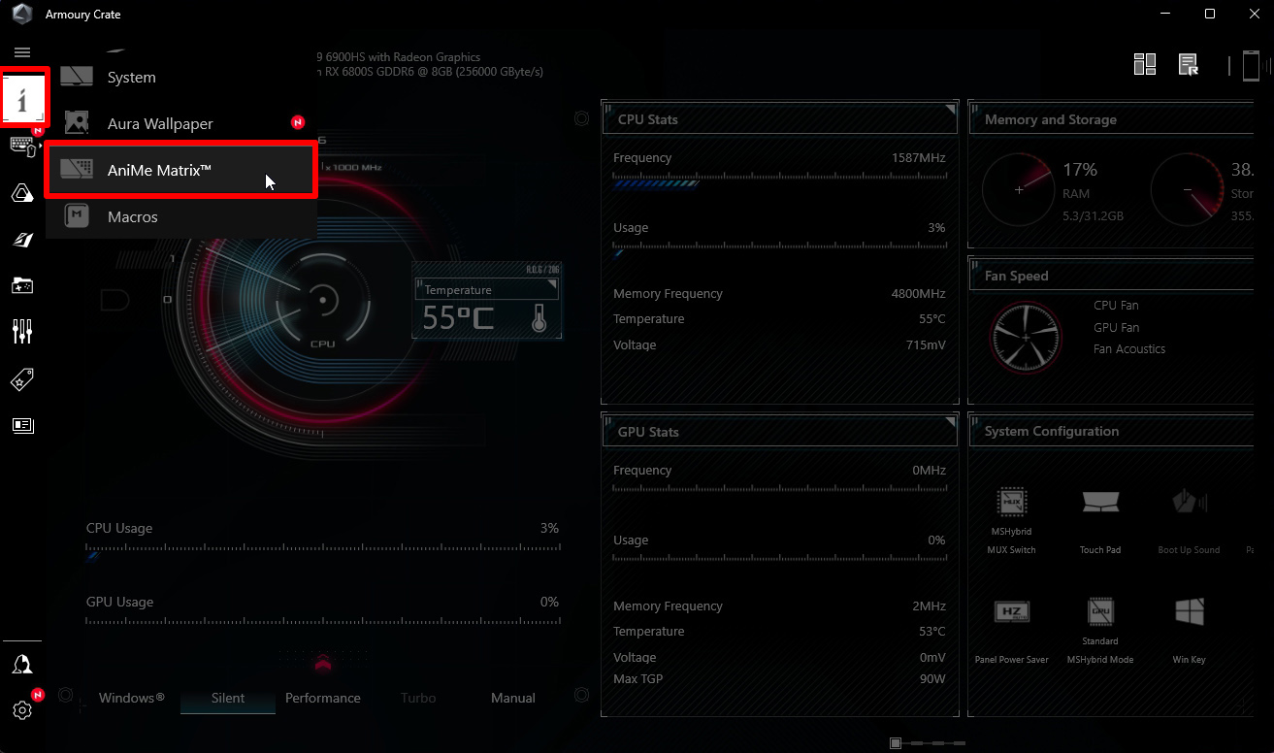This screenshot has width=1274, height=753.
Task: Click the thermometer icon in Temperature widget
Action: (x=539, y=317)
